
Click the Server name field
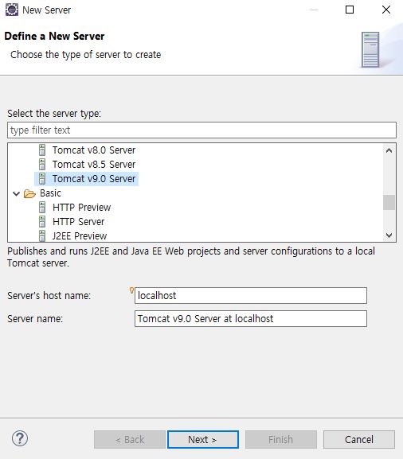tap(251, 318)
